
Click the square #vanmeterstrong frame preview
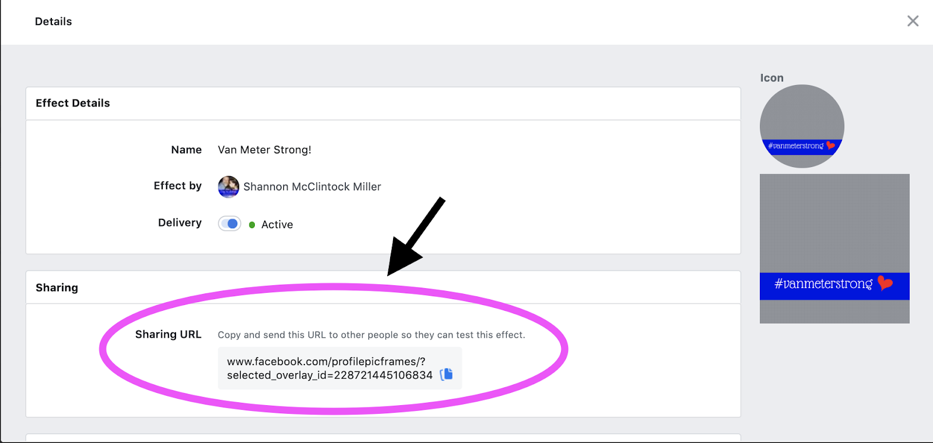coord(834,249)
